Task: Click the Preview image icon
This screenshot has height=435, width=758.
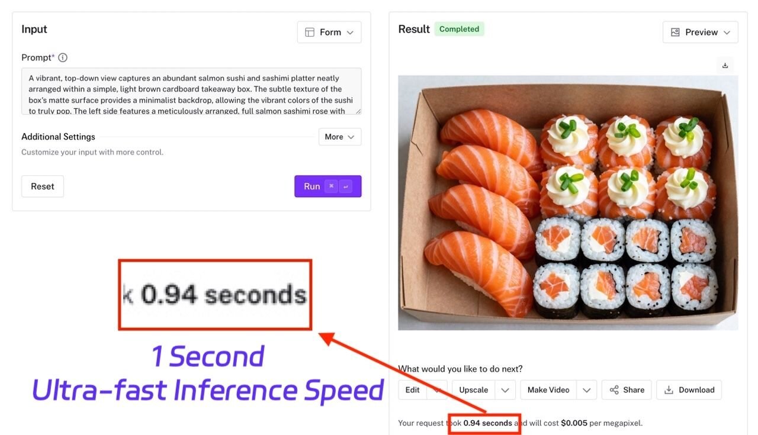Action: click(675, 32)
